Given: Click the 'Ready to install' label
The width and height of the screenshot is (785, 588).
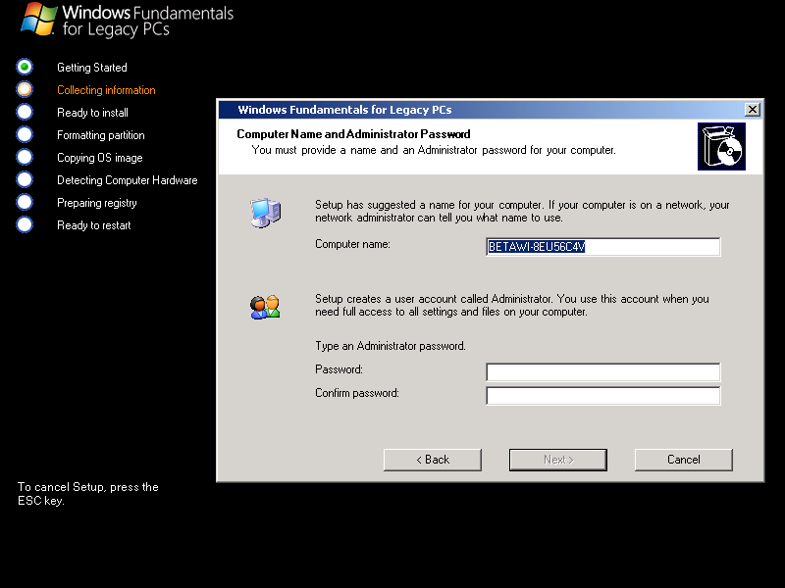Looking at the screenshot, I should point(92,113).
